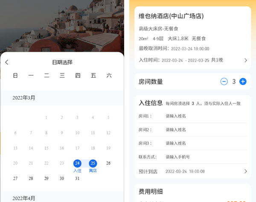Screen dimensions: 256x202
Task: Select March 24 check-in date
Action: tap(77, 163)
